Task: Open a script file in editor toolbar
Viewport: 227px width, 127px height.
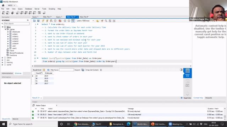Action: pos(34,21)
